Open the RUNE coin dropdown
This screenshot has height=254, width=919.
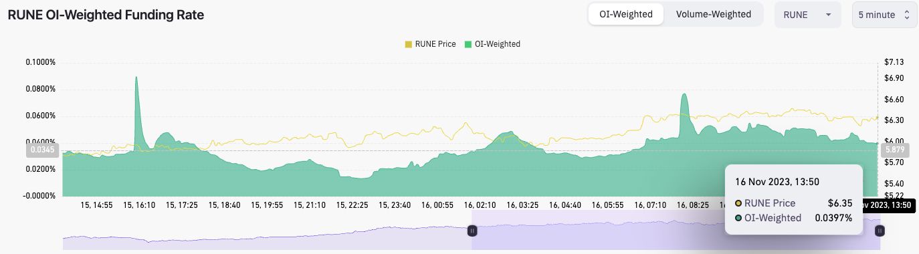pyautogui.click(x=807, y=15)
